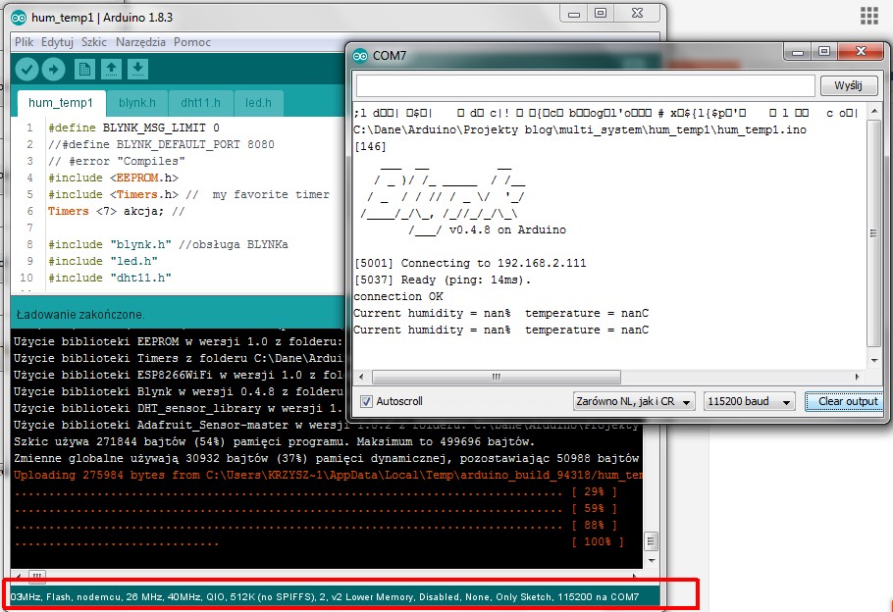893x612 pixels.
Task: Click the Verify (checkmark) sketch button
Action: point(26,68)
